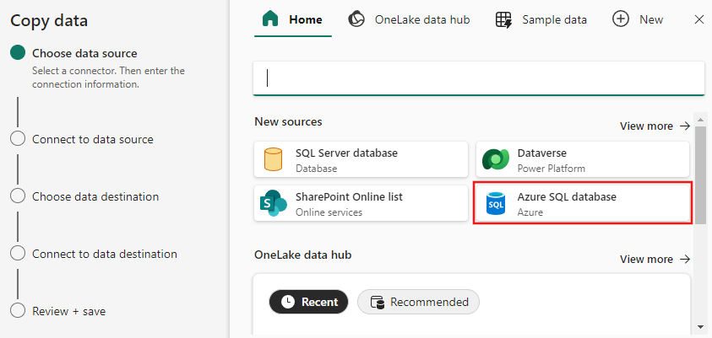Switch to the Sample data tab
712x338 pixels.
tap(553, 19)
